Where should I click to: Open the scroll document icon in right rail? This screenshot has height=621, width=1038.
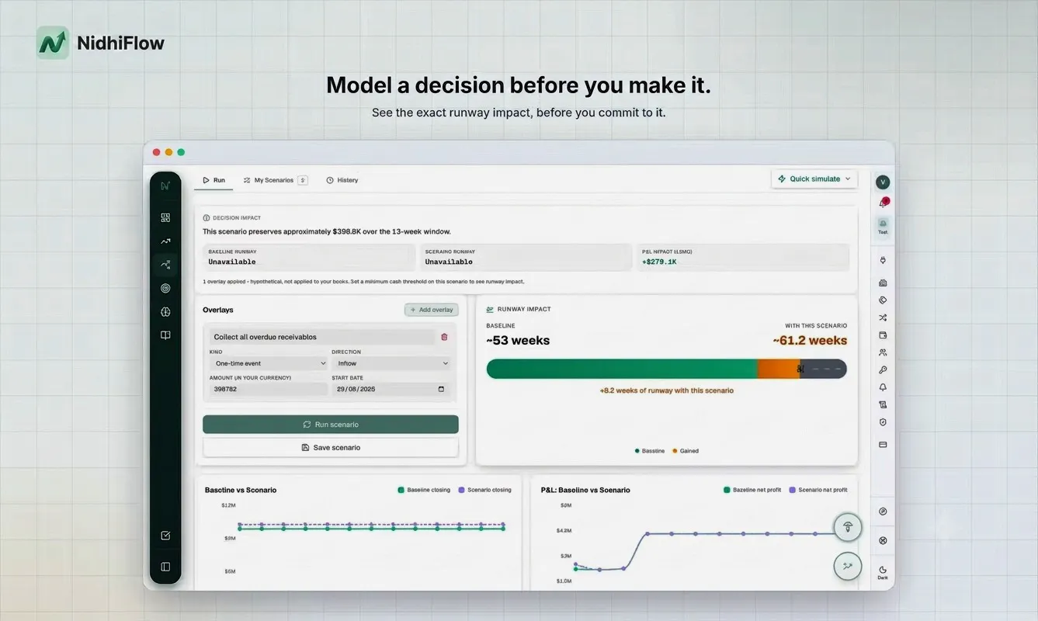[883, 404]
